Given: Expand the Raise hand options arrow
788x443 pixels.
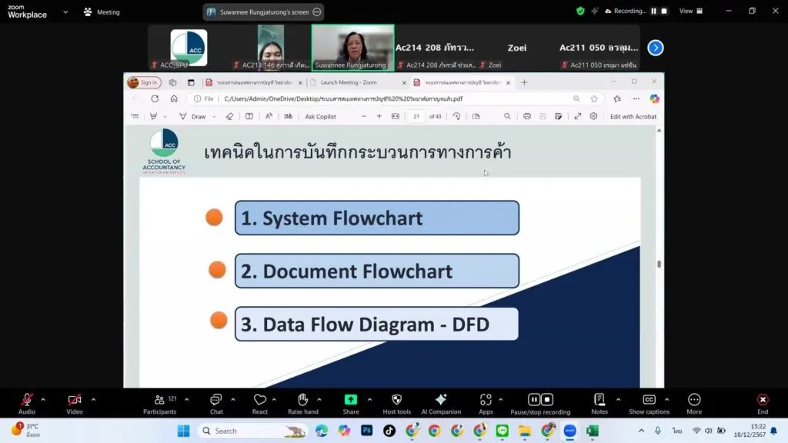Looking at the screenshot, I should [319, 400].
